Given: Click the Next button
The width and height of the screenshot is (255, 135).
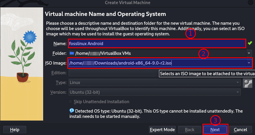Looking at the screenshot, I should (215, 130).
